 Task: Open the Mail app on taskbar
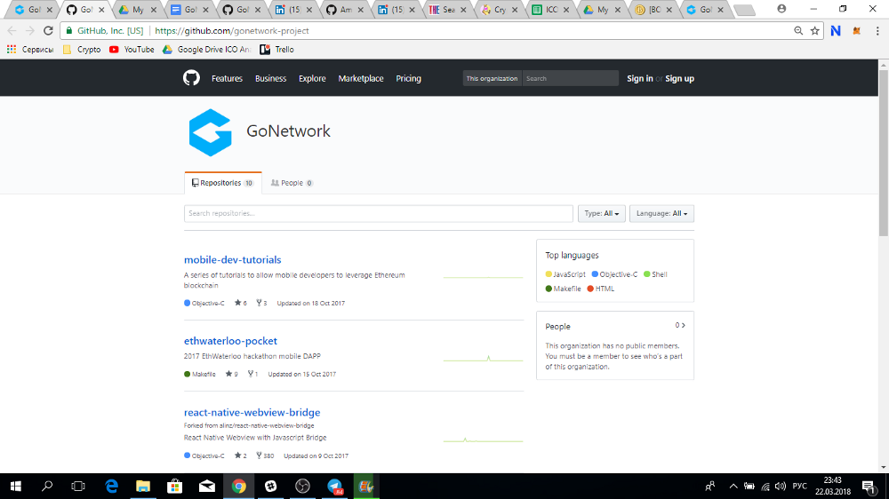(207, 486)
